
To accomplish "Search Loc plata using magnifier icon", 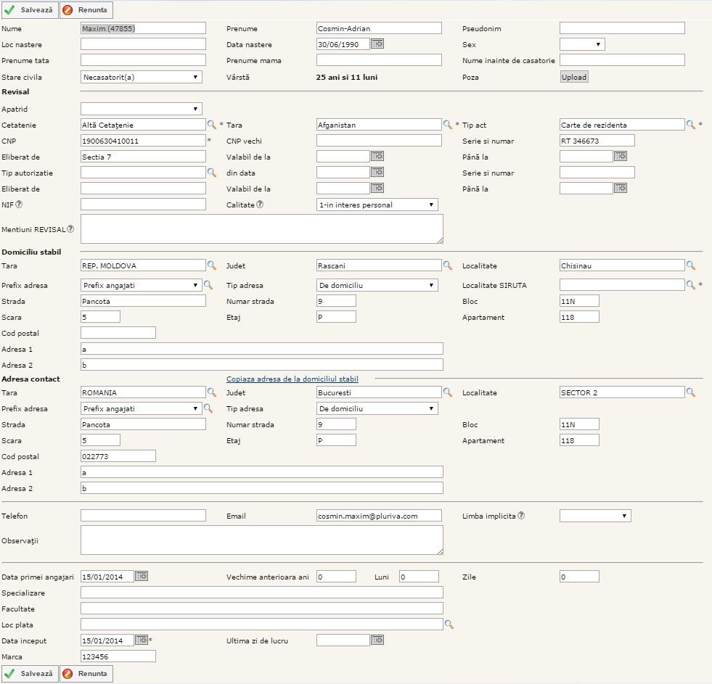I will click(x=449, y=624).
